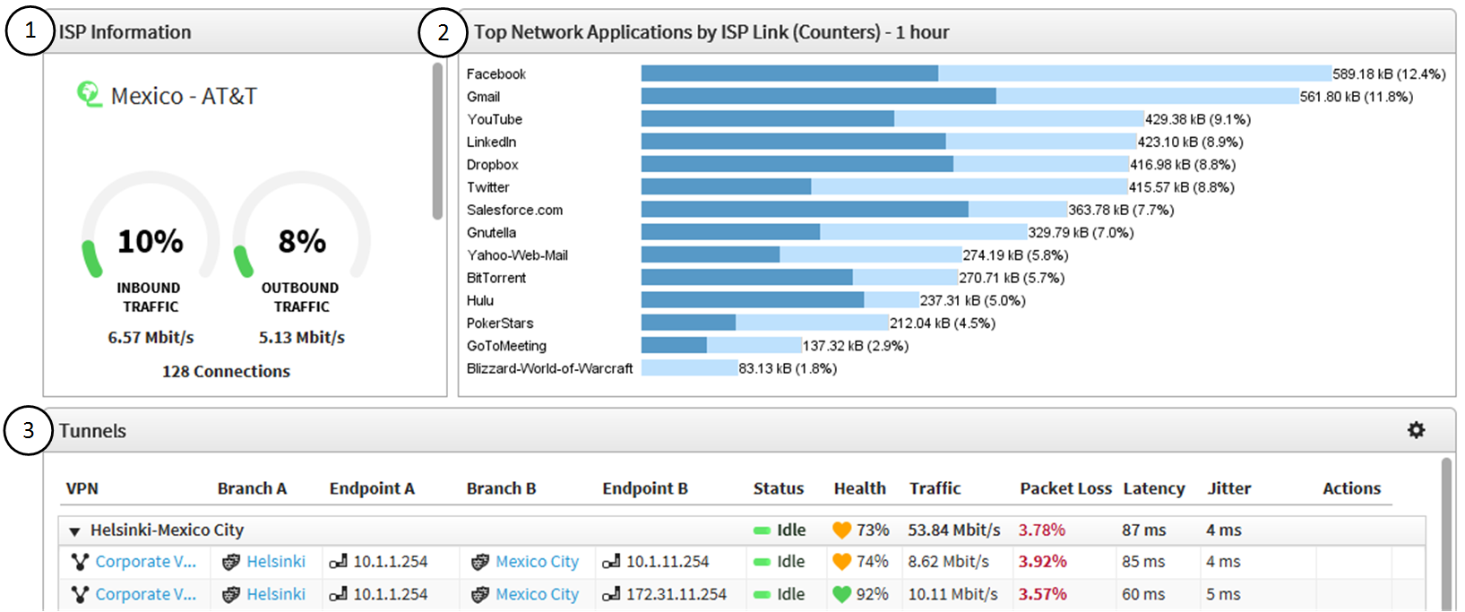
Task: Click the "PokerStars" application label
Action: point(500,323)
